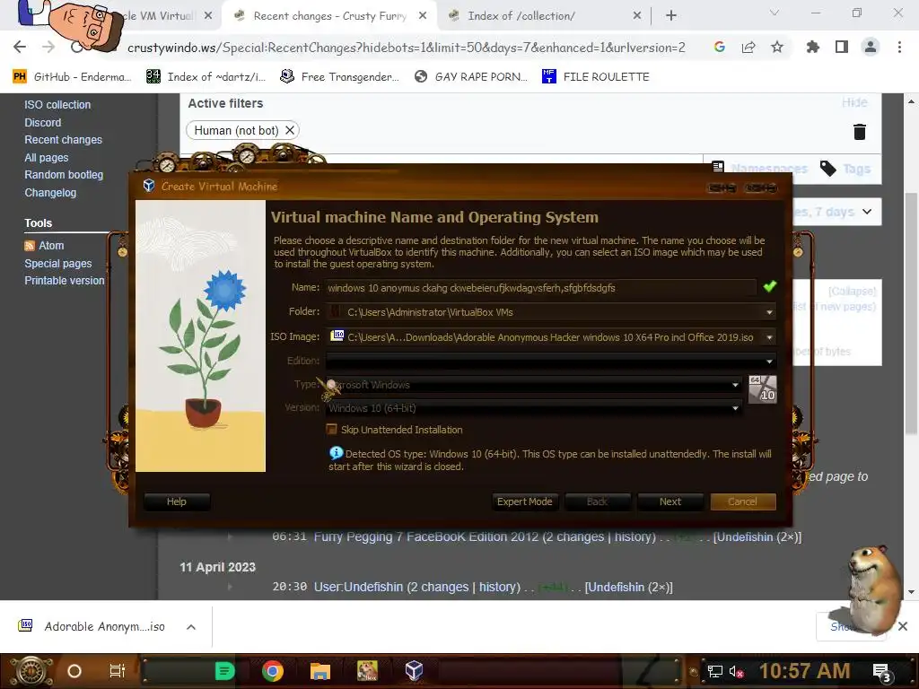The image size is (919, 689).
Task: Open Changelog sidebar link
Action: pos(50,192)
